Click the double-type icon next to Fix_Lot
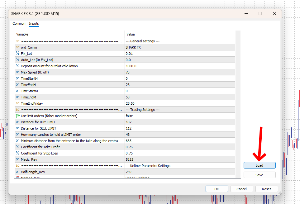The width and height of the screenshot is (300, 204). (18, 53)
